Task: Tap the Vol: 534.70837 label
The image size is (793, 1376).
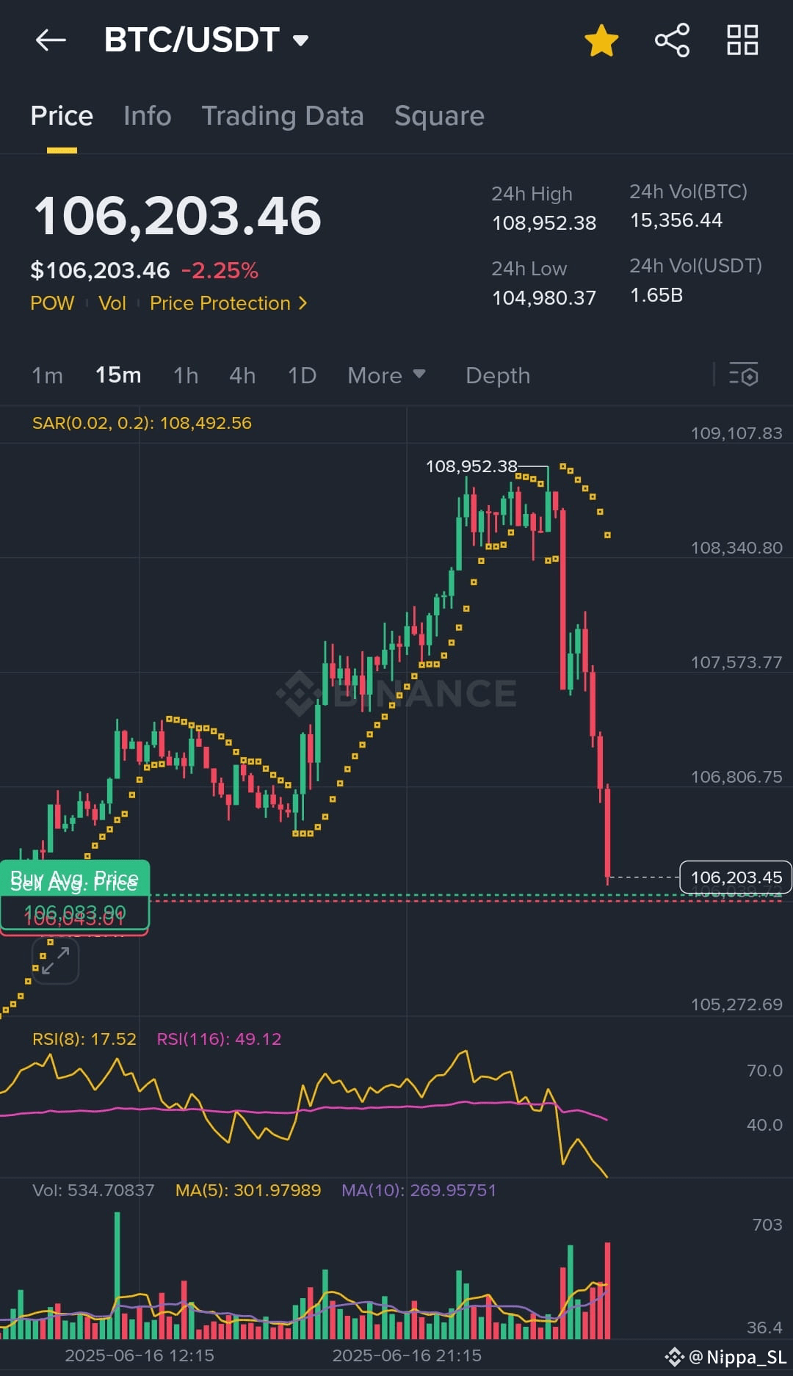Action: click(x=93, y=1190)
